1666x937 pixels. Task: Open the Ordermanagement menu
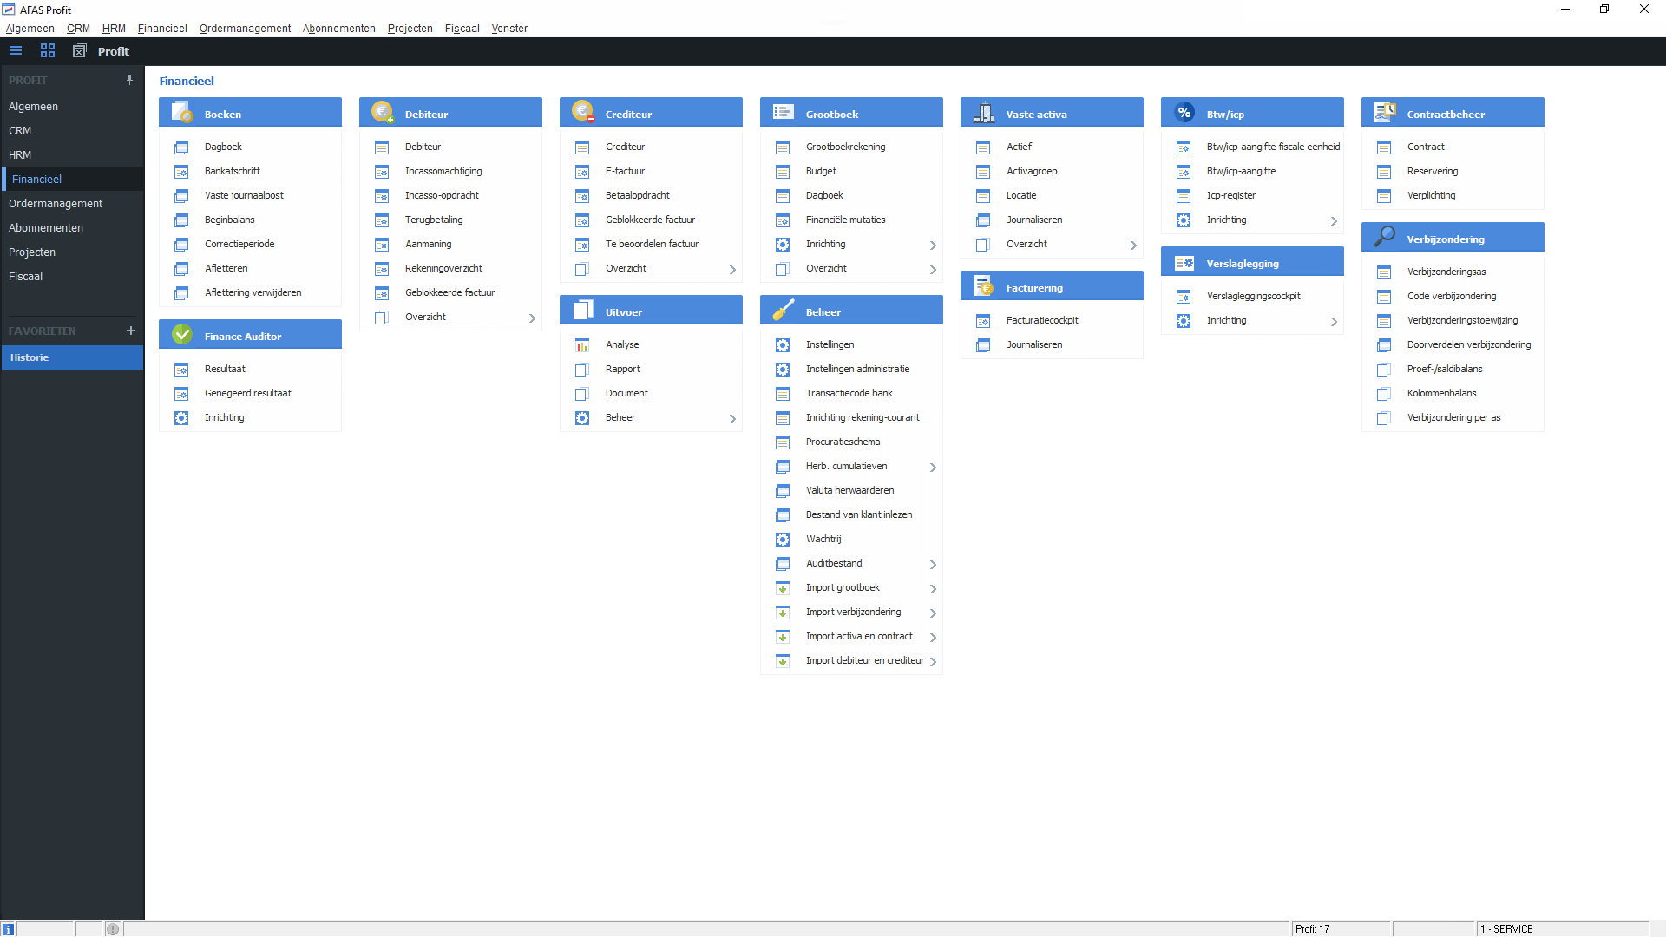[245, 28]
